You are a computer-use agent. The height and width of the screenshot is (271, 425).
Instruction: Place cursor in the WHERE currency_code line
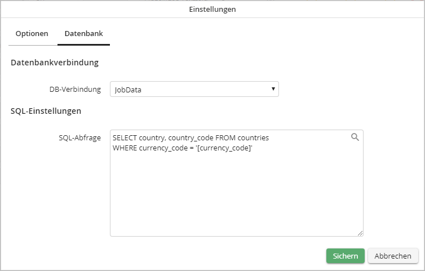coord(135,148)
